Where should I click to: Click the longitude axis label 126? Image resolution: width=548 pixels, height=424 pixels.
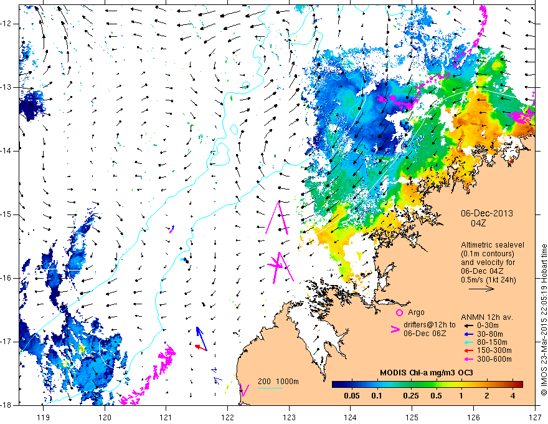click(x=473, y=417)
